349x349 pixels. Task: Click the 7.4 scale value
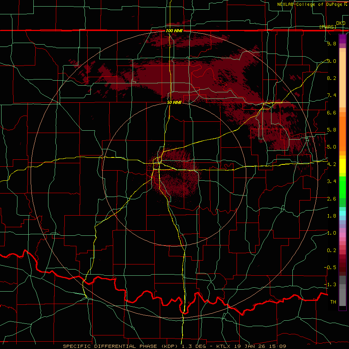(x=332, y=95)
